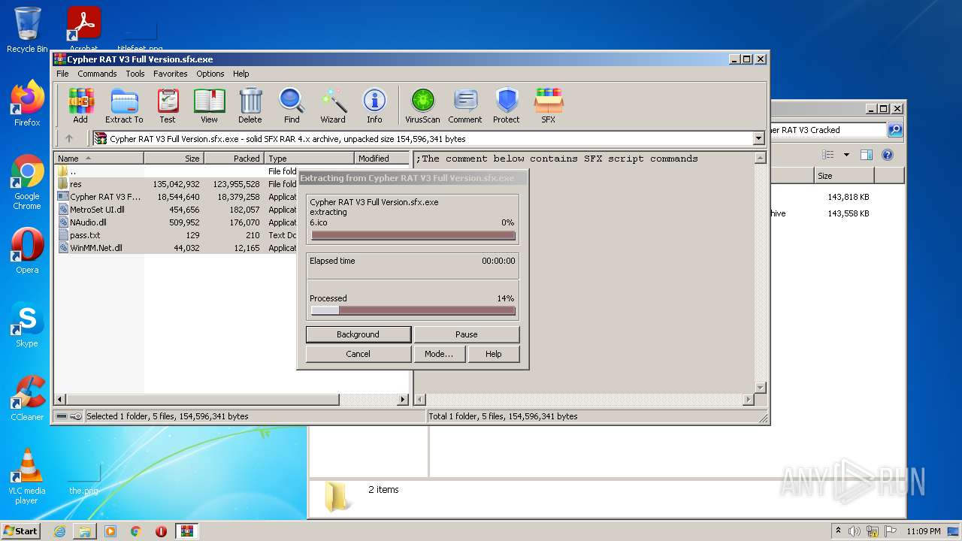Image resolution: width=962 pixels, height=541 pixels.
Task: Open VLC media player shortcut
Action: 27,476
